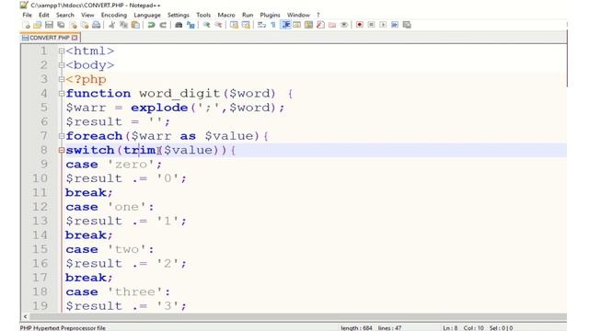The image size is (589, 331).
Task: Click the Playback macro icon
Action: (383, 25)
